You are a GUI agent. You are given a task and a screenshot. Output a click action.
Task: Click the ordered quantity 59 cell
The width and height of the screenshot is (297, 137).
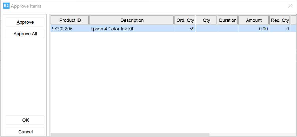[x=185, y=29]
